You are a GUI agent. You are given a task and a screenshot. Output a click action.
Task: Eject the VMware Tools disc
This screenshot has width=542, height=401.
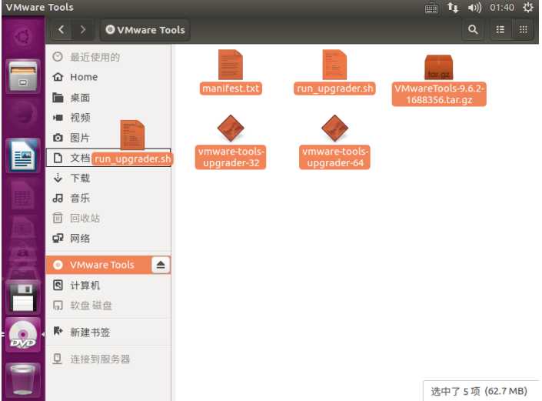pos(161,265)
